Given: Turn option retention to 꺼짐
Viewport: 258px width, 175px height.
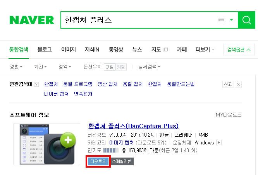Looking at the screenshot, I should click(110, 67).
